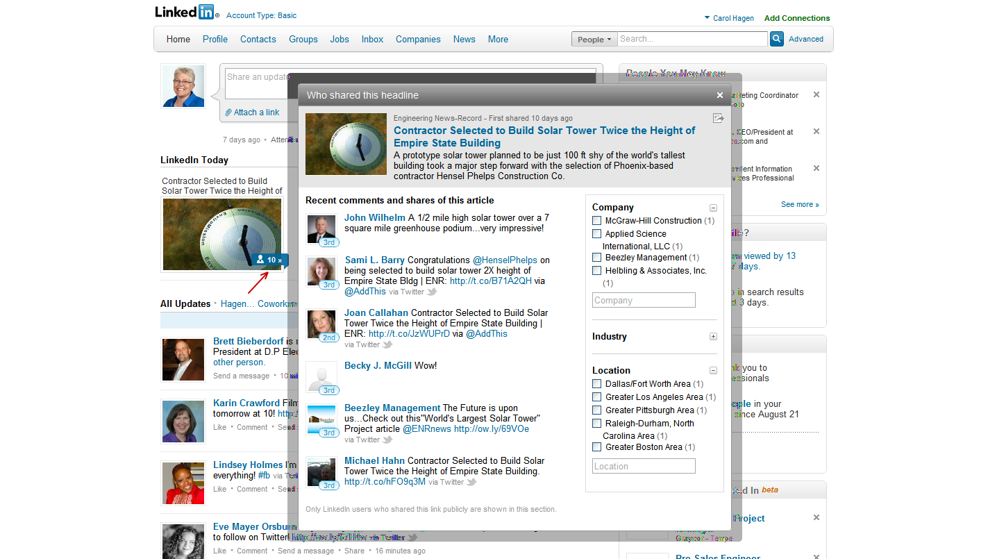Click Twitter bird icon under Michael Hahn's comment

(471, 482)
